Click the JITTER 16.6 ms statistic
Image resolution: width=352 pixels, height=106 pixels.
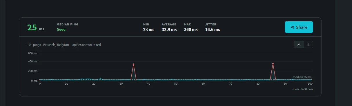pyautogui.click(x=213, y=27)
